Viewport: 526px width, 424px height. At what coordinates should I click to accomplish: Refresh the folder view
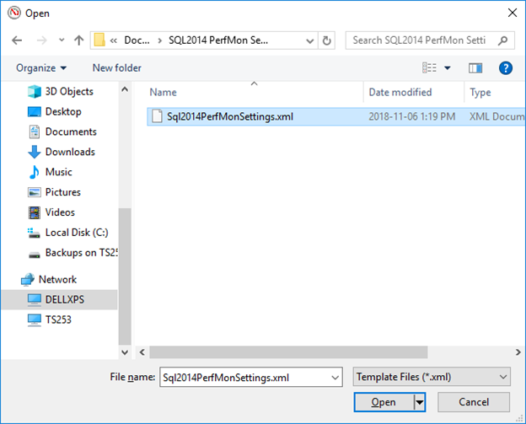(326, 40)
